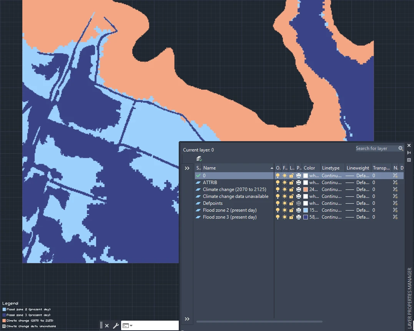Select Climate change (2070 to 2125) layer name
Screen dimensions: 414x331
[234, 189]
